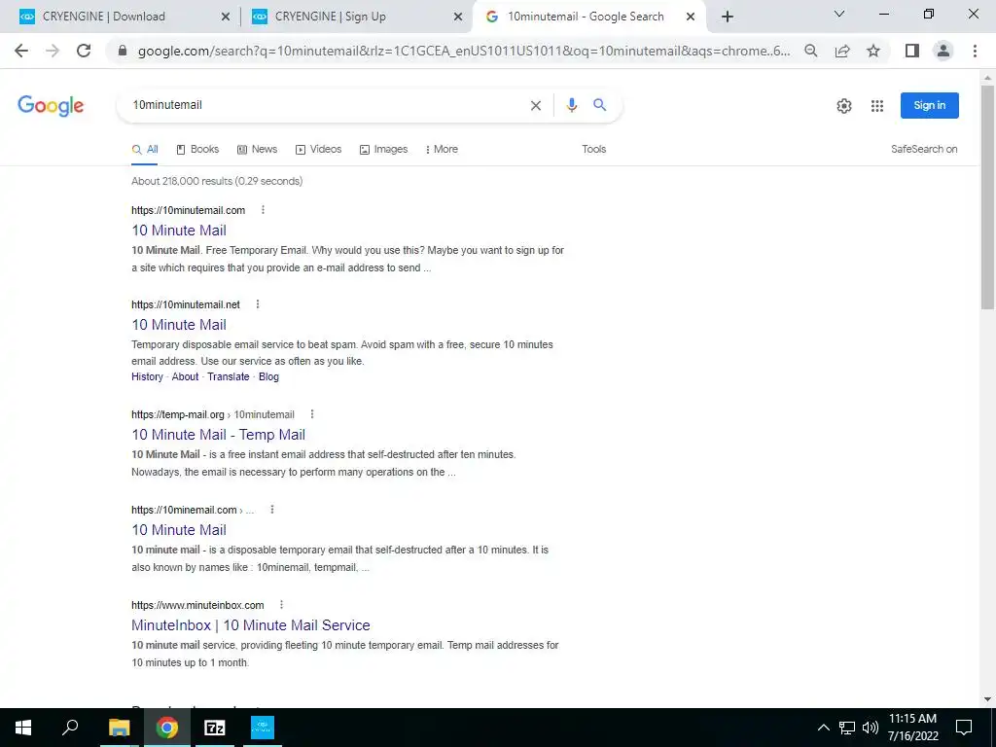
Task: Click the forward navigation arrow
Action: (53, 51)
